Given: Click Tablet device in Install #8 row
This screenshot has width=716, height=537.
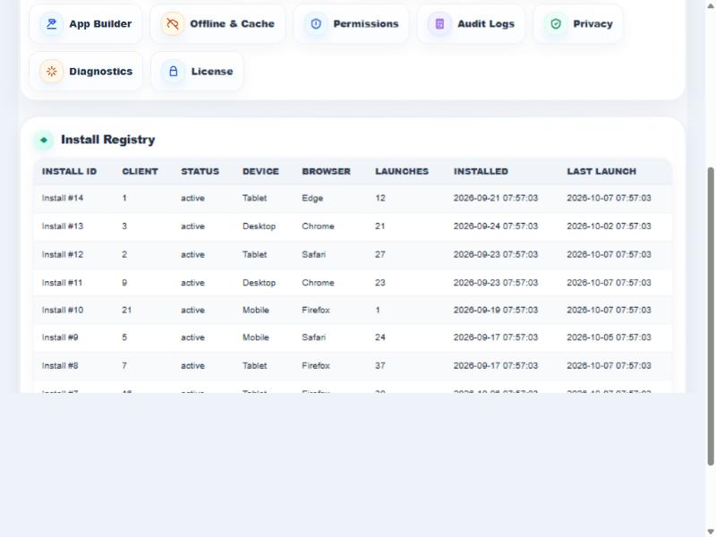Looking at the screenshot, I should click(254, 366).
